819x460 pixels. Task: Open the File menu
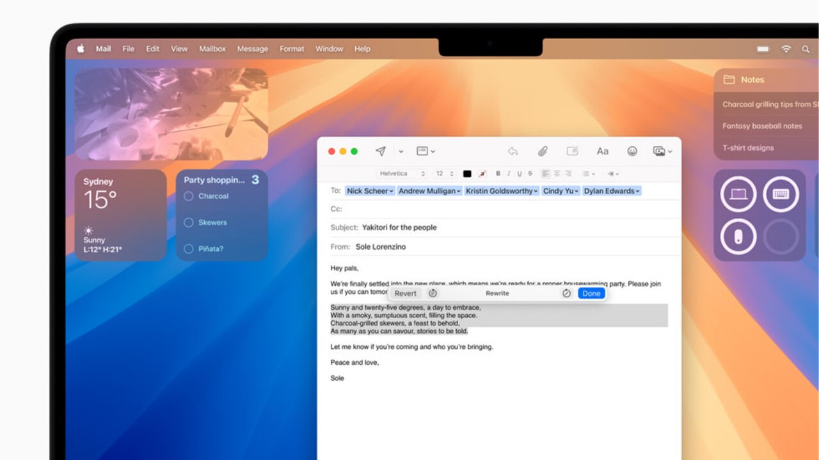coord(129,49)
